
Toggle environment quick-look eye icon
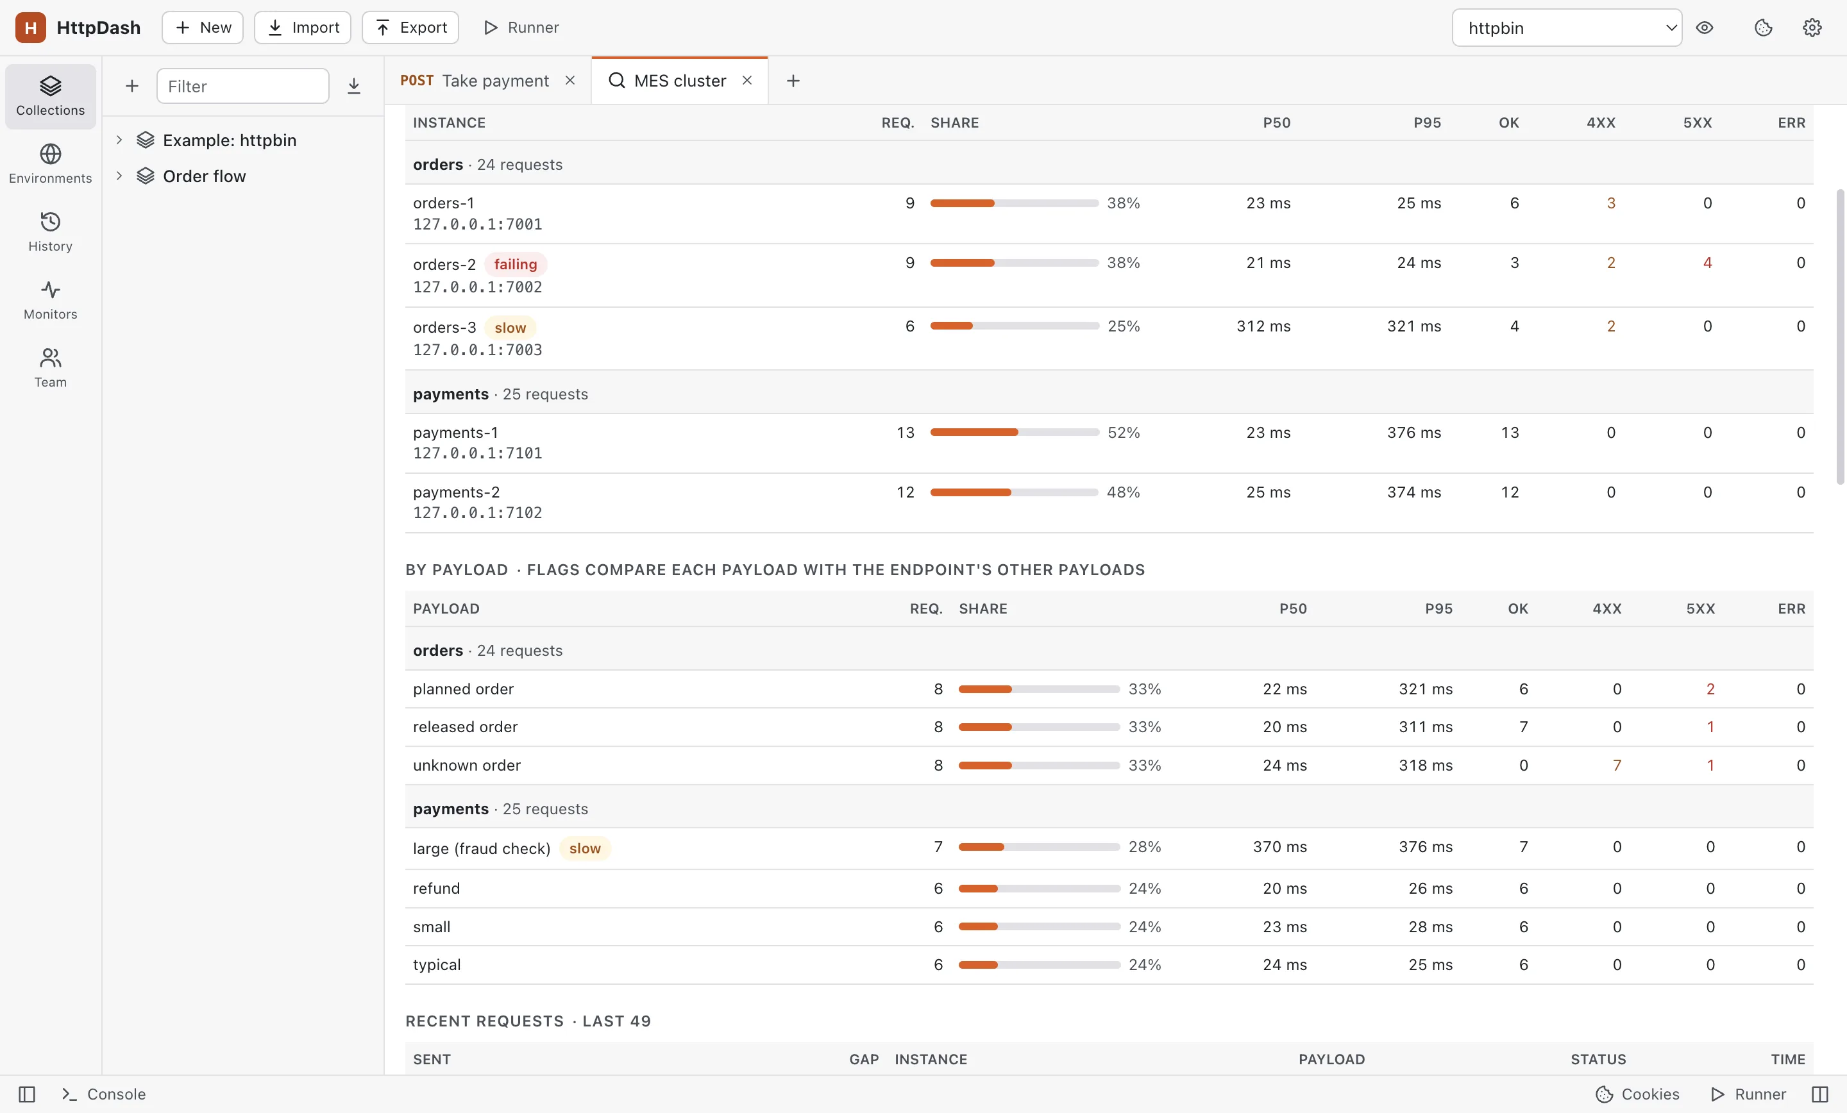pyautogui.click(x=1705, y=28)
